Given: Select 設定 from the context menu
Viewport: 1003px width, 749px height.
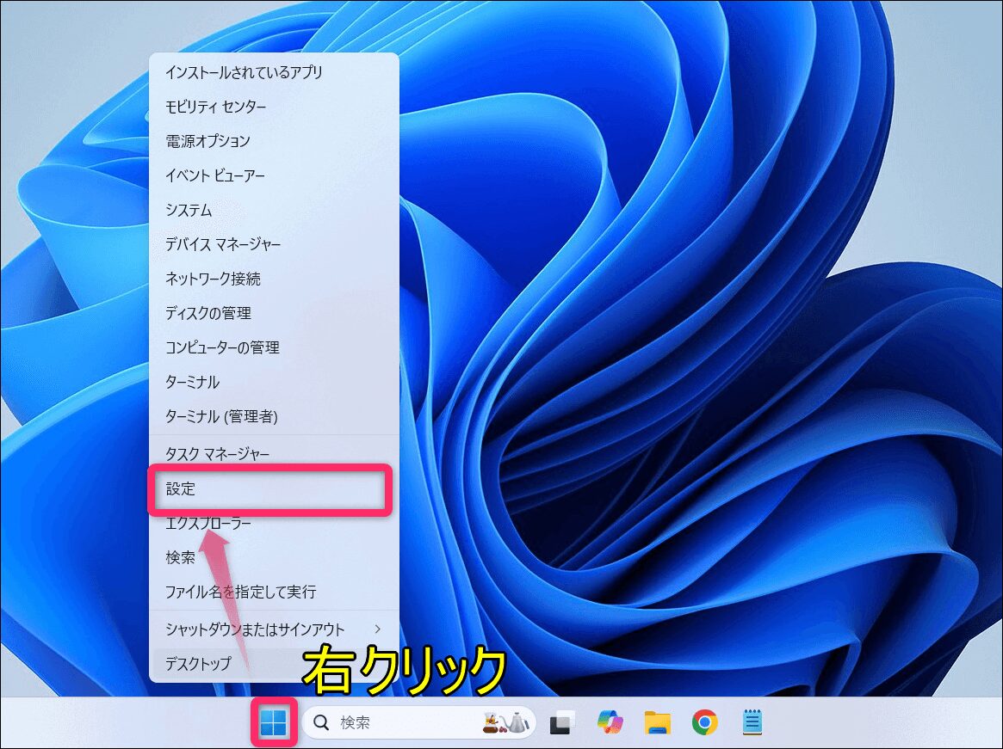Looking at the screenshot, I should click(x=271, y=489).
